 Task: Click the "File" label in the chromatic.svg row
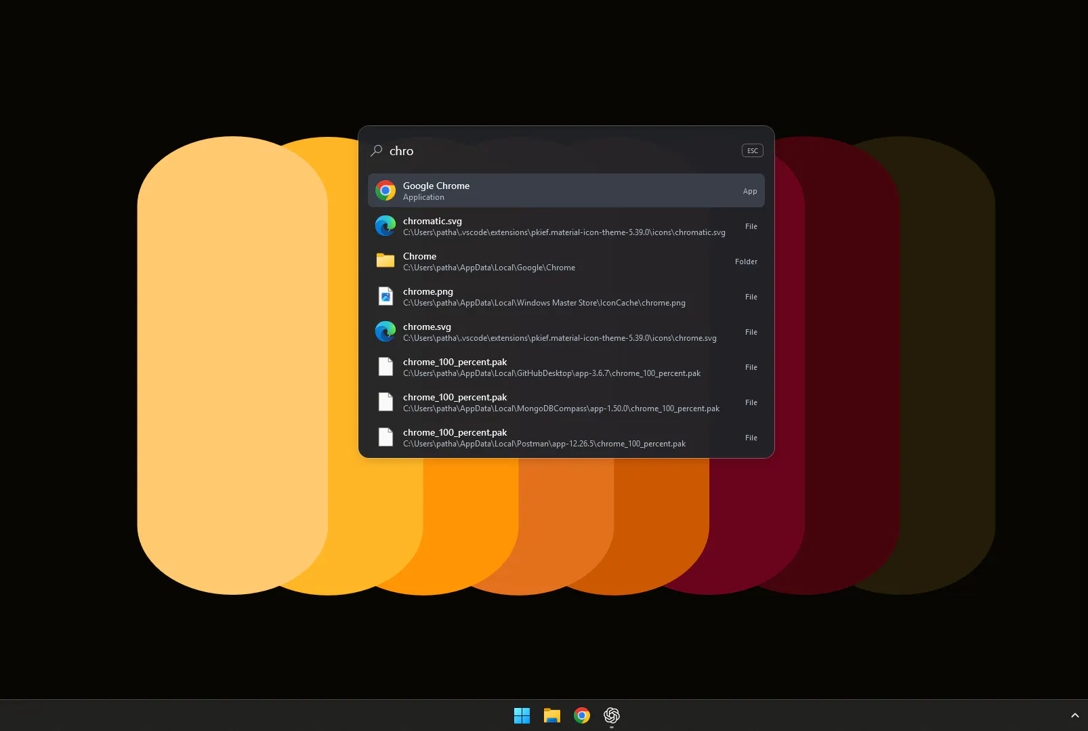coord(751,226)
